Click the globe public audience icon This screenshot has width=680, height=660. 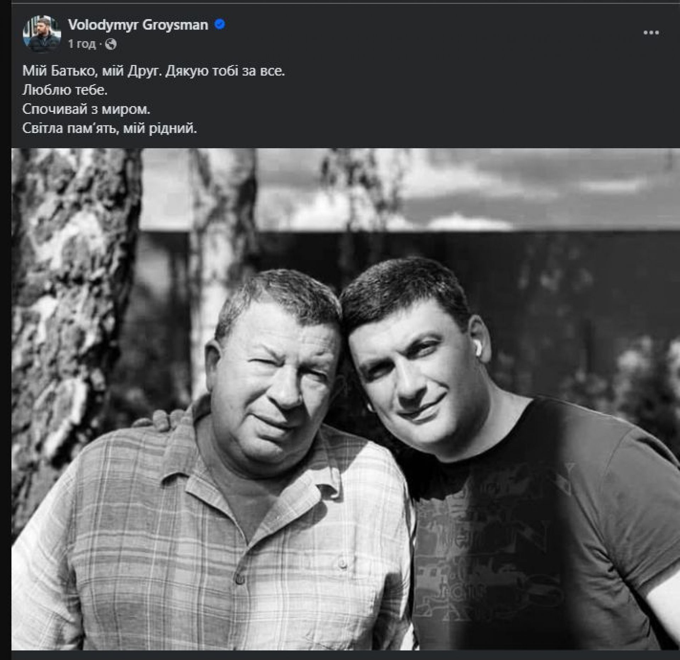tap(111, 44)
